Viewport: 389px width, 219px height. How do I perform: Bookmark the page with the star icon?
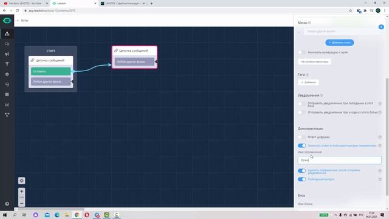351,10
